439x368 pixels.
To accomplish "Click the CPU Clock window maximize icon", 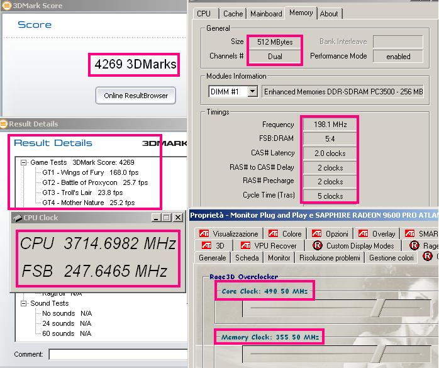I will coord(167,218).
